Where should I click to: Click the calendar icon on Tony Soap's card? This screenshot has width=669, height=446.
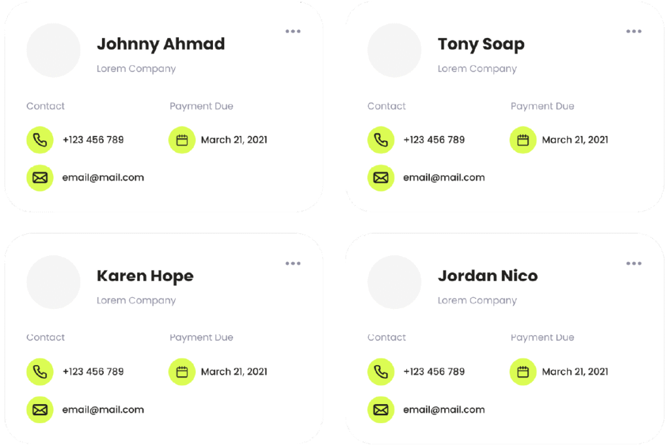pos(523,140)
